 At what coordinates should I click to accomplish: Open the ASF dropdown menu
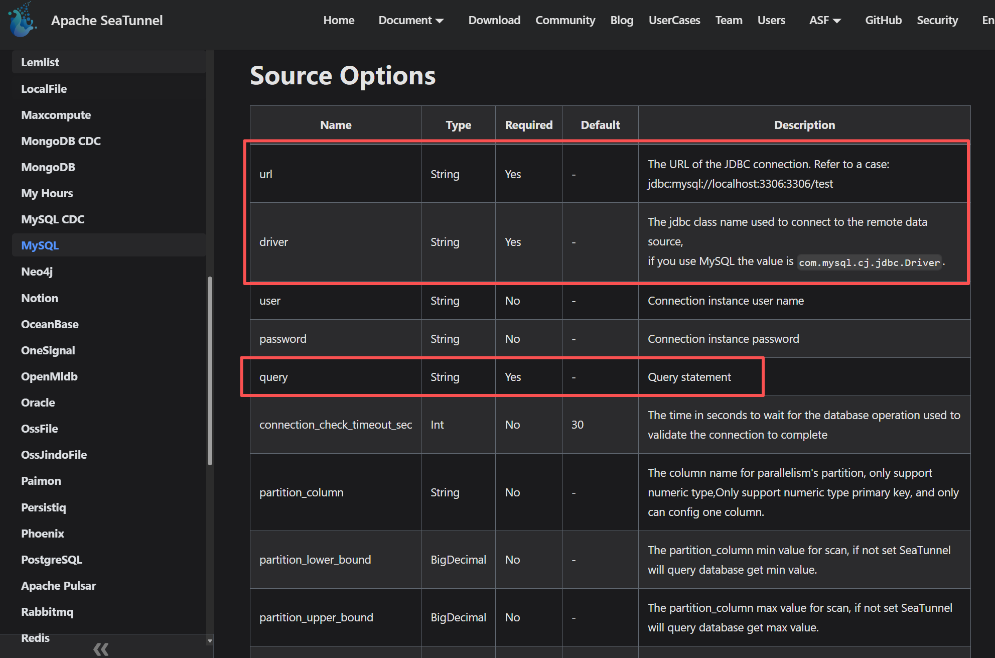(x=824, y=20)
